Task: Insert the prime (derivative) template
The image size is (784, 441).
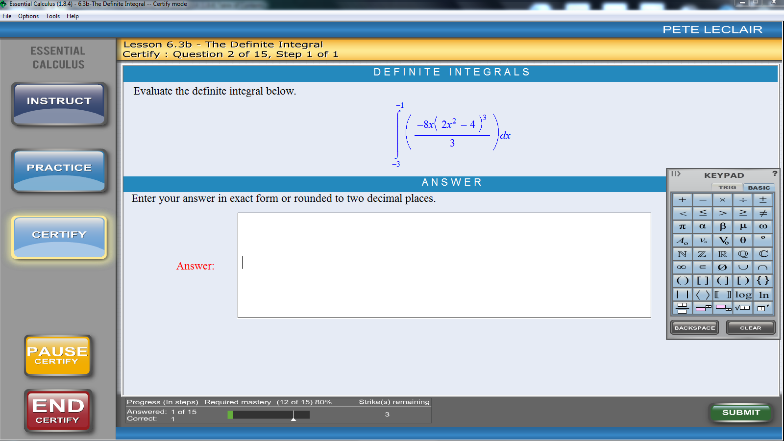Action: point(763,308)
